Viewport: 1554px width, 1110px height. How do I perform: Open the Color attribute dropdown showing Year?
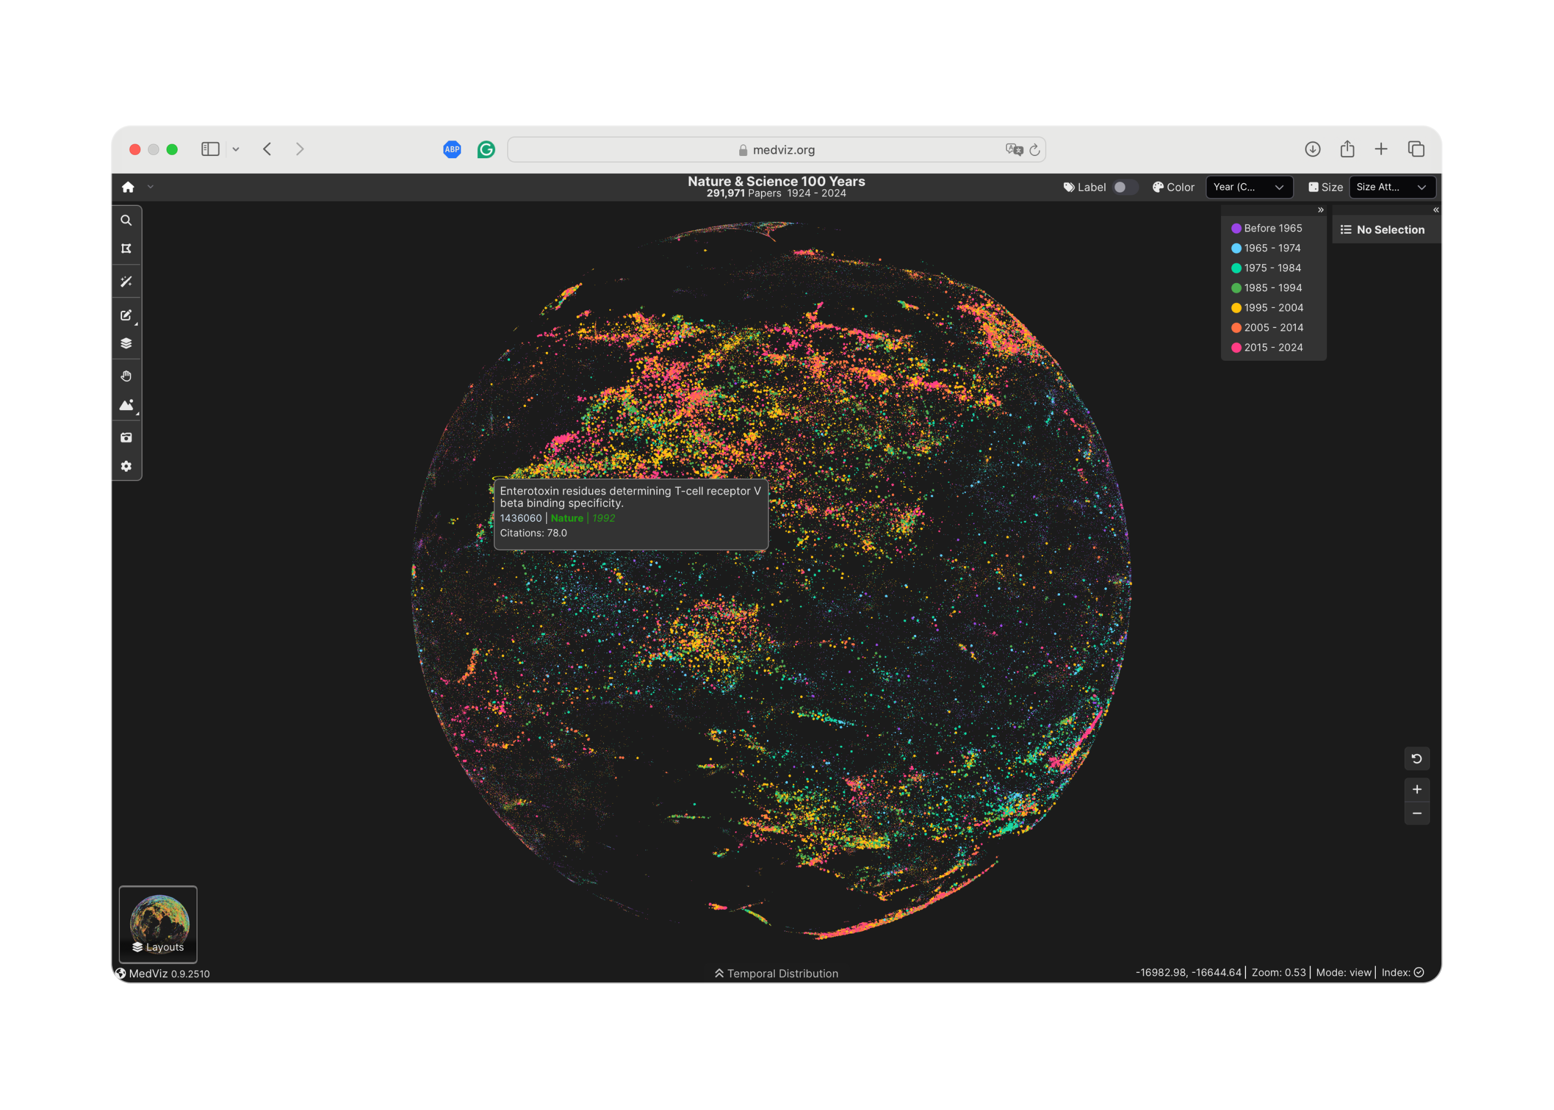[1249, 187]
